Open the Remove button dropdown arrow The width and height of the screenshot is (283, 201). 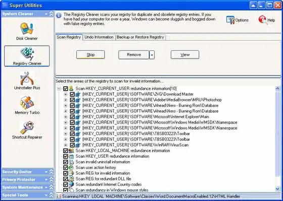pyautogui.click(x=152, y=55)
